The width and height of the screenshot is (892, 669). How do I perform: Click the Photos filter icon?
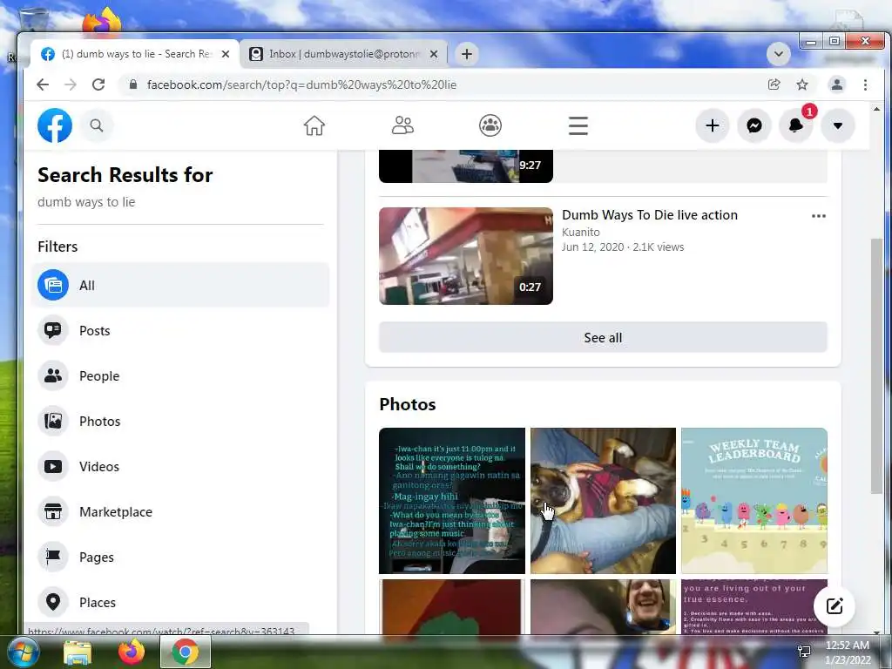(x=53, y=421)
